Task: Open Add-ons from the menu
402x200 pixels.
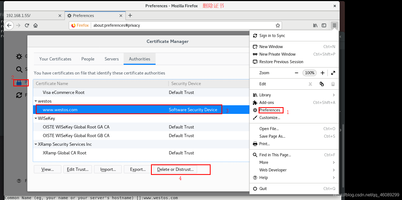Action: click(x=294, y=103)
